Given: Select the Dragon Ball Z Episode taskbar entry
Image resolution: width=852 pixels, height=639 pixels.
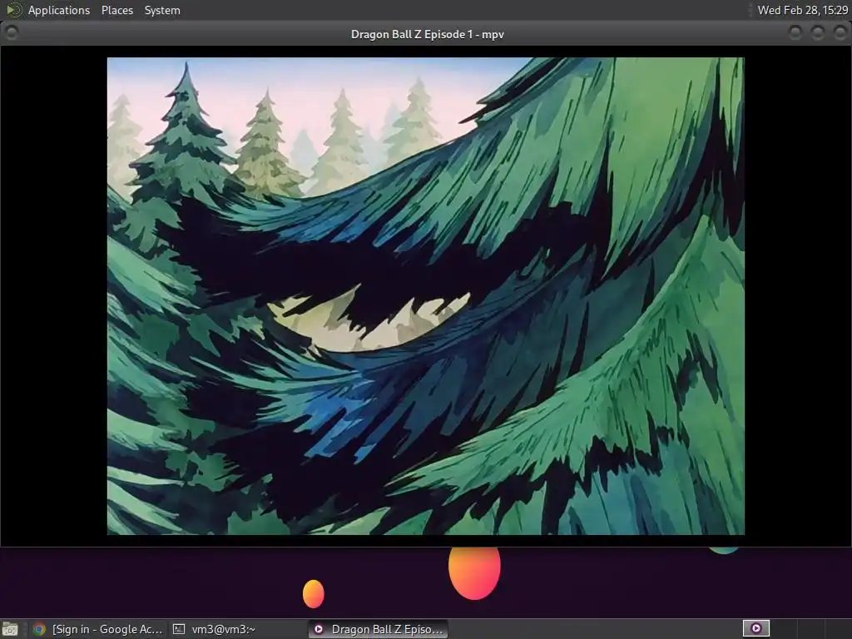Looking at the screenshot, I should (379, 629).
